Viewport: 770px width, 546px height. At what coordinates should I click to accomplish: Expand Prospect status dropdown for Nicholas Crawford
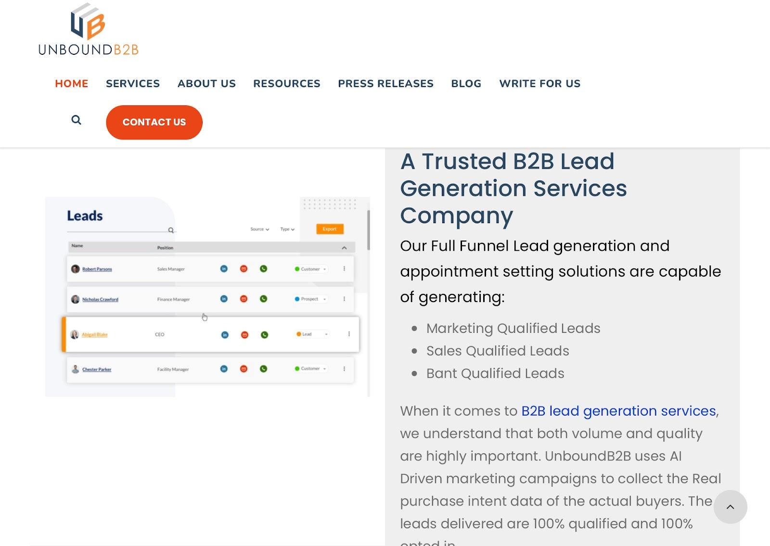coord(310,299)
